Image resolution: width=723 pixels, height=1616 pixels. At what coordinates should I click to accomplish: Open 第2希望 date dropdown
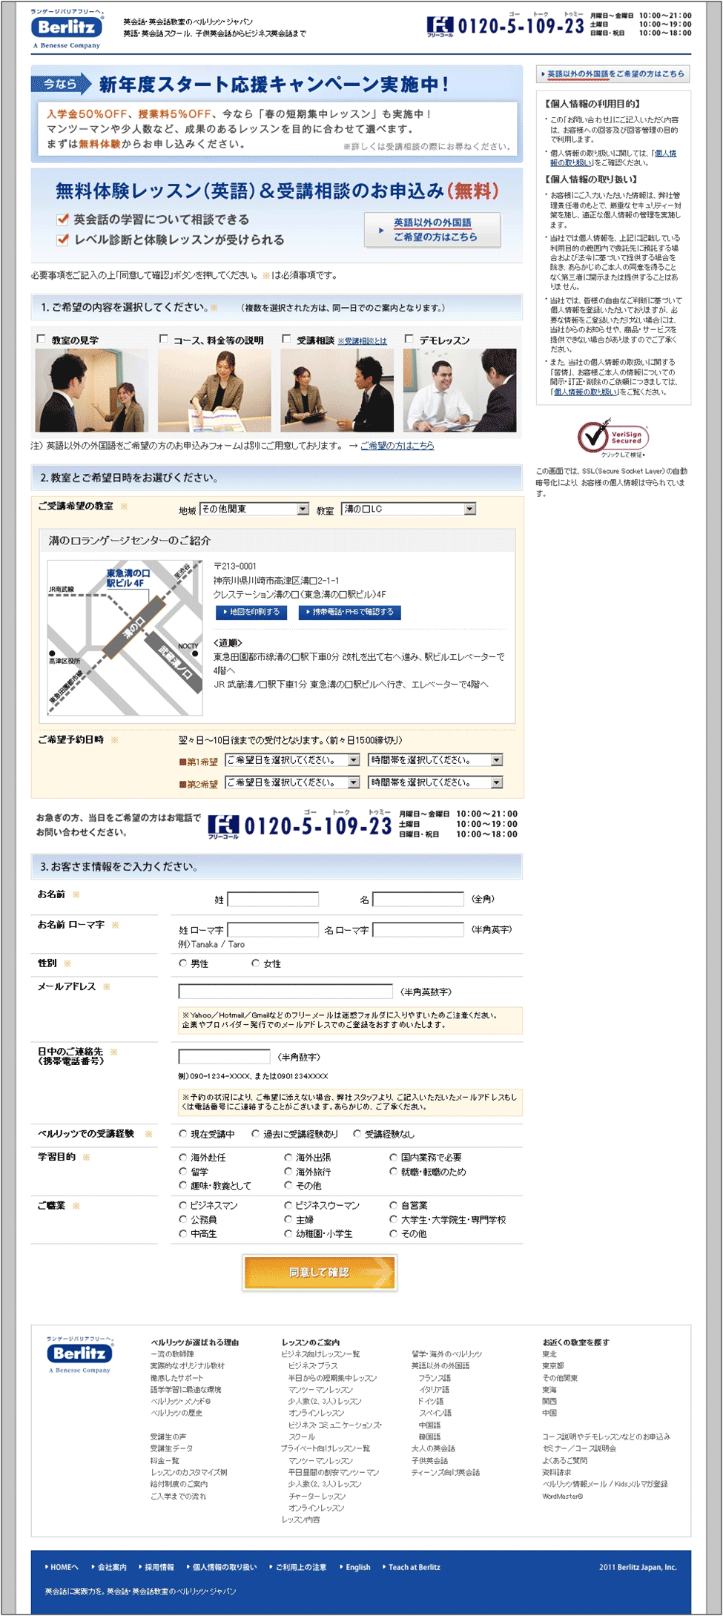click(x=292, y=782)
